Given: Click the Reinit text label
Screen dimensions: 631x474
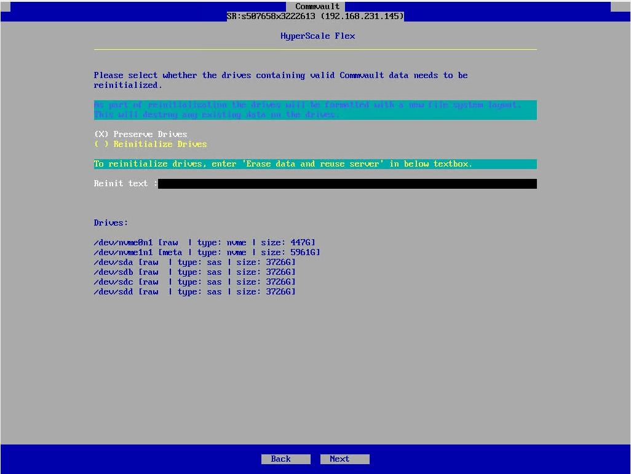Looking at the screenshot, I should click(125, 183).
